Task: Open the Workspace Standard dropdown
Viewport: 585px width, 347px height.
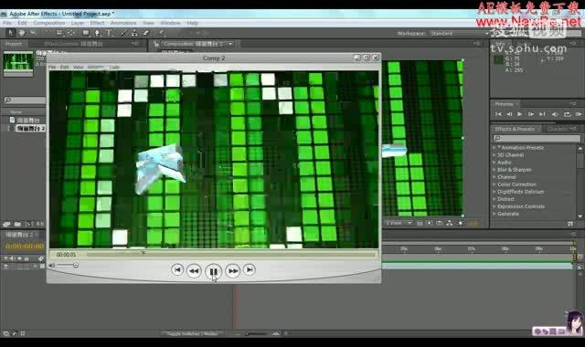Action: pos(459,34)
